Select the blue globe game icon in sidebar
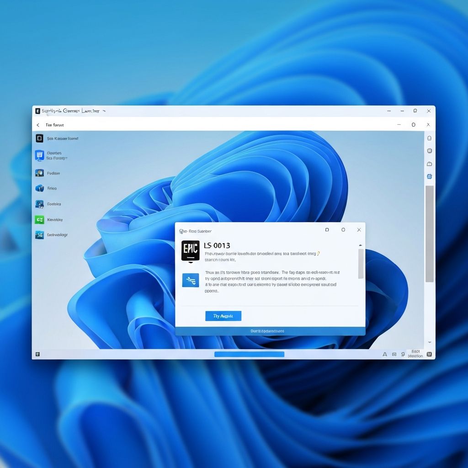Viewport: 468px width, 468px height. pyautogui.click(x=39, y=188)
